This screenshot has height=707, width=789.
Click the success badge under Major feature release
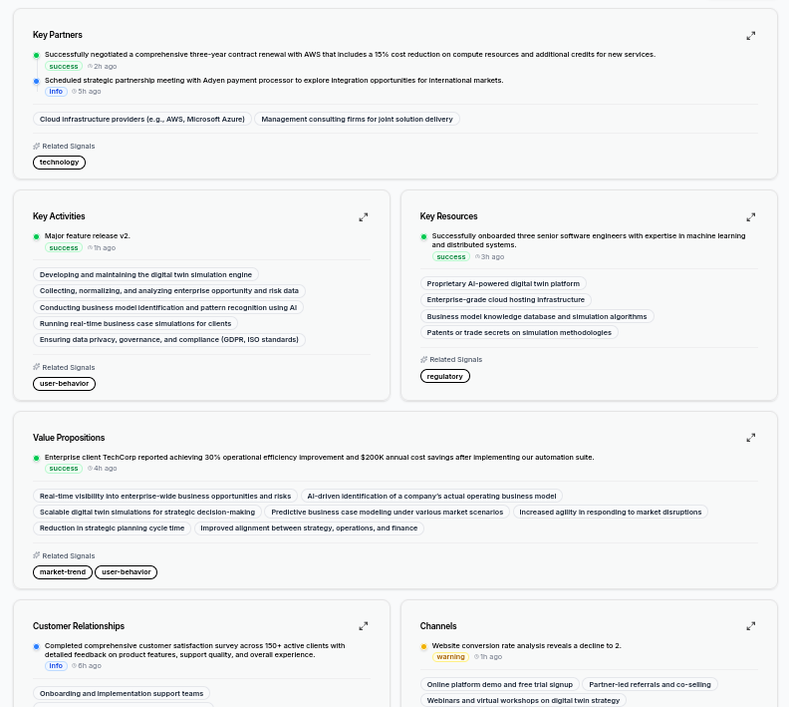pyautogui.click(x=64, y=248)
